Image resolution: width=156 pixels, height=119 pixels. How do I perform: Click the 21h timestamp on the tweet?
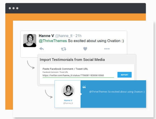78,36
